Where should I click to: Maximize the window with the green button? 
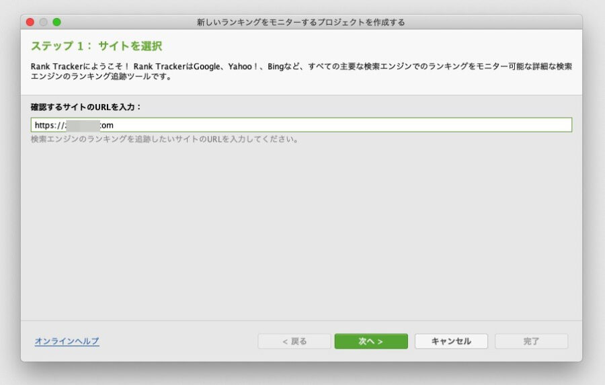(56, 22)
